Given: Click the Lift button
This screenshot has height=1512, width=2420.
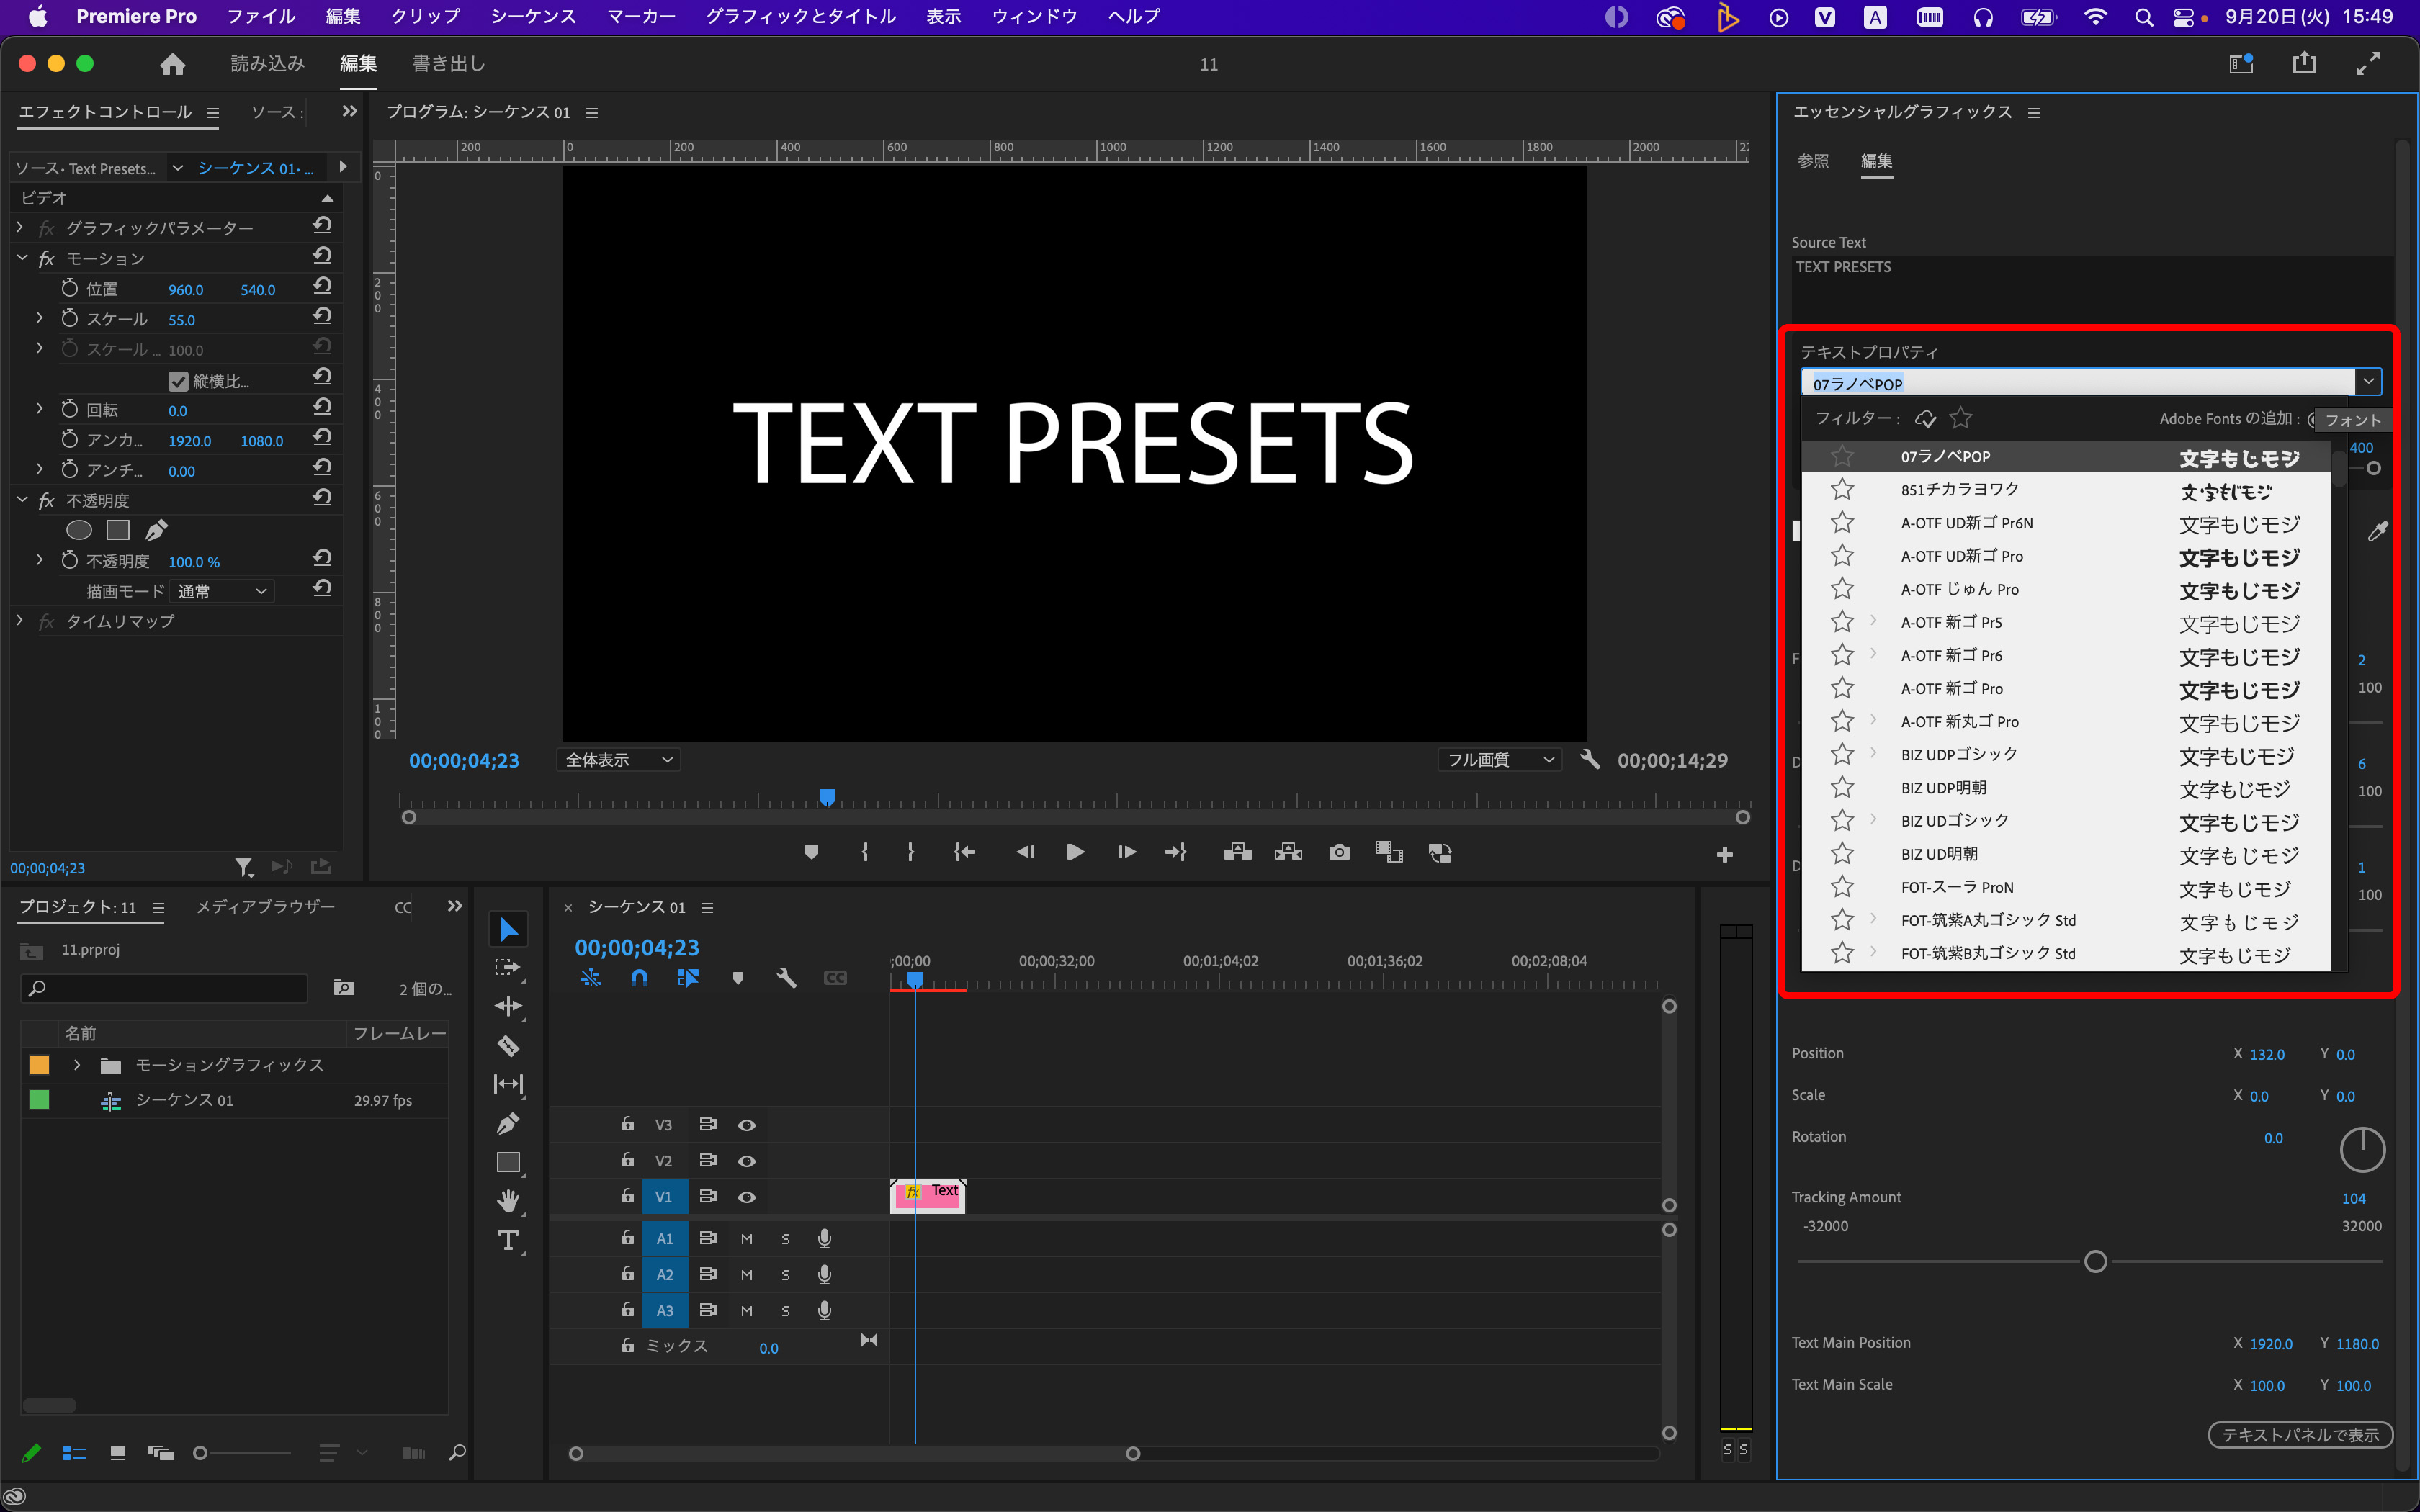Looking at the screenshot, I should [x=1237, y=852].
